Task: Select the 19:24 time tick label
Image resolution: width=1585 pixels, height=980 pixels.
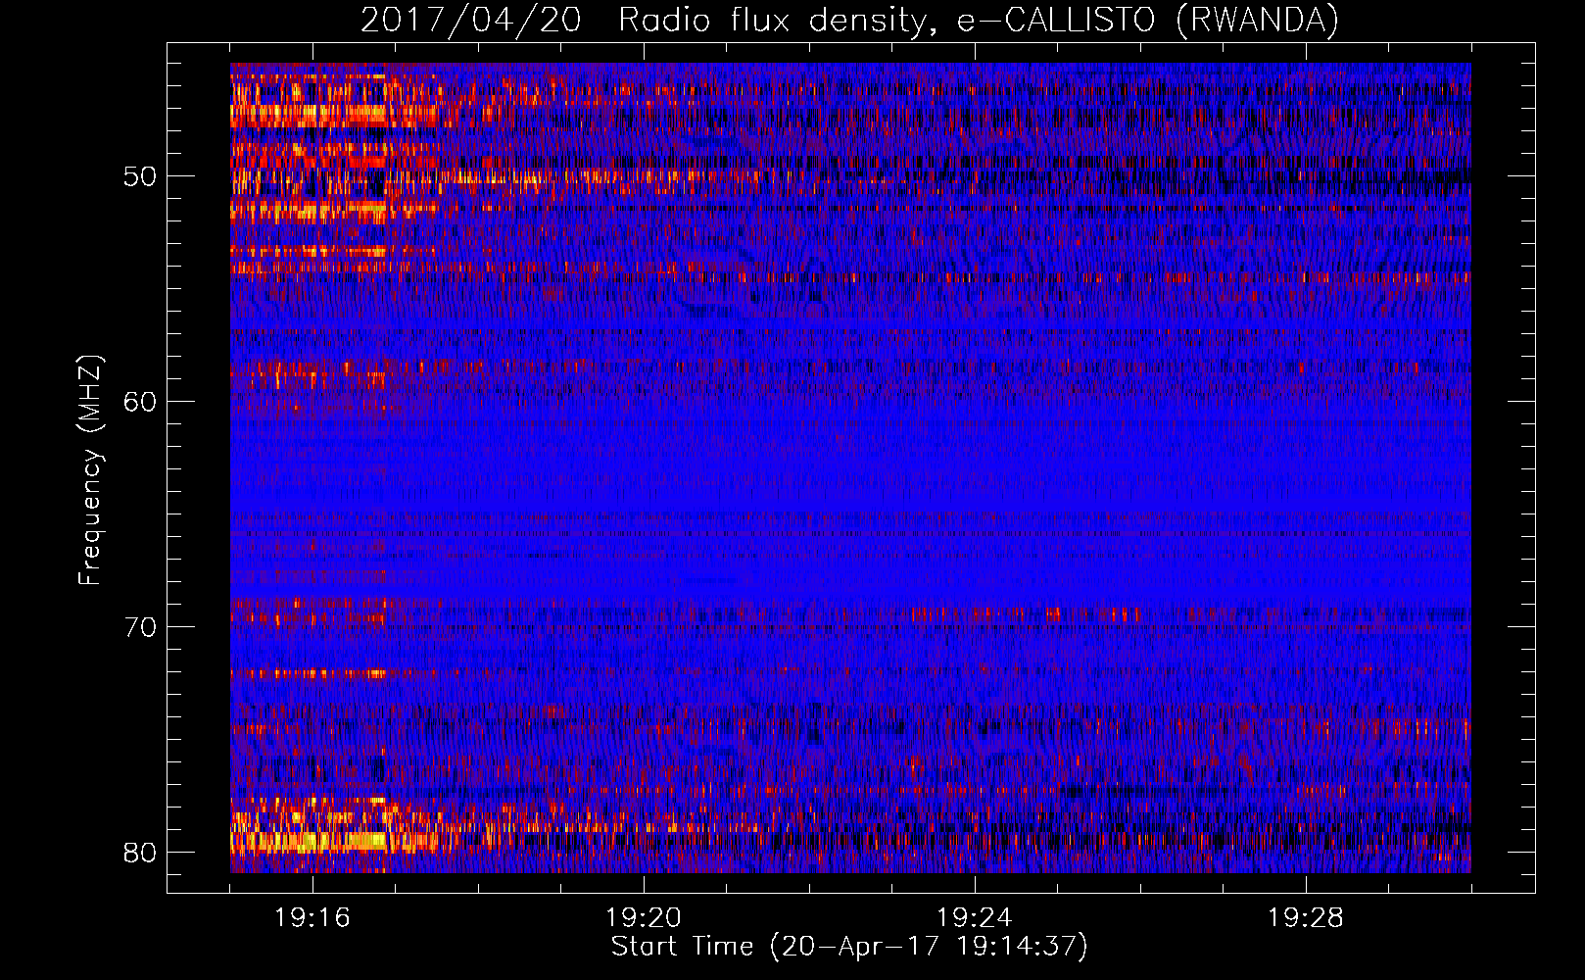Action: [x=975, y=918]
